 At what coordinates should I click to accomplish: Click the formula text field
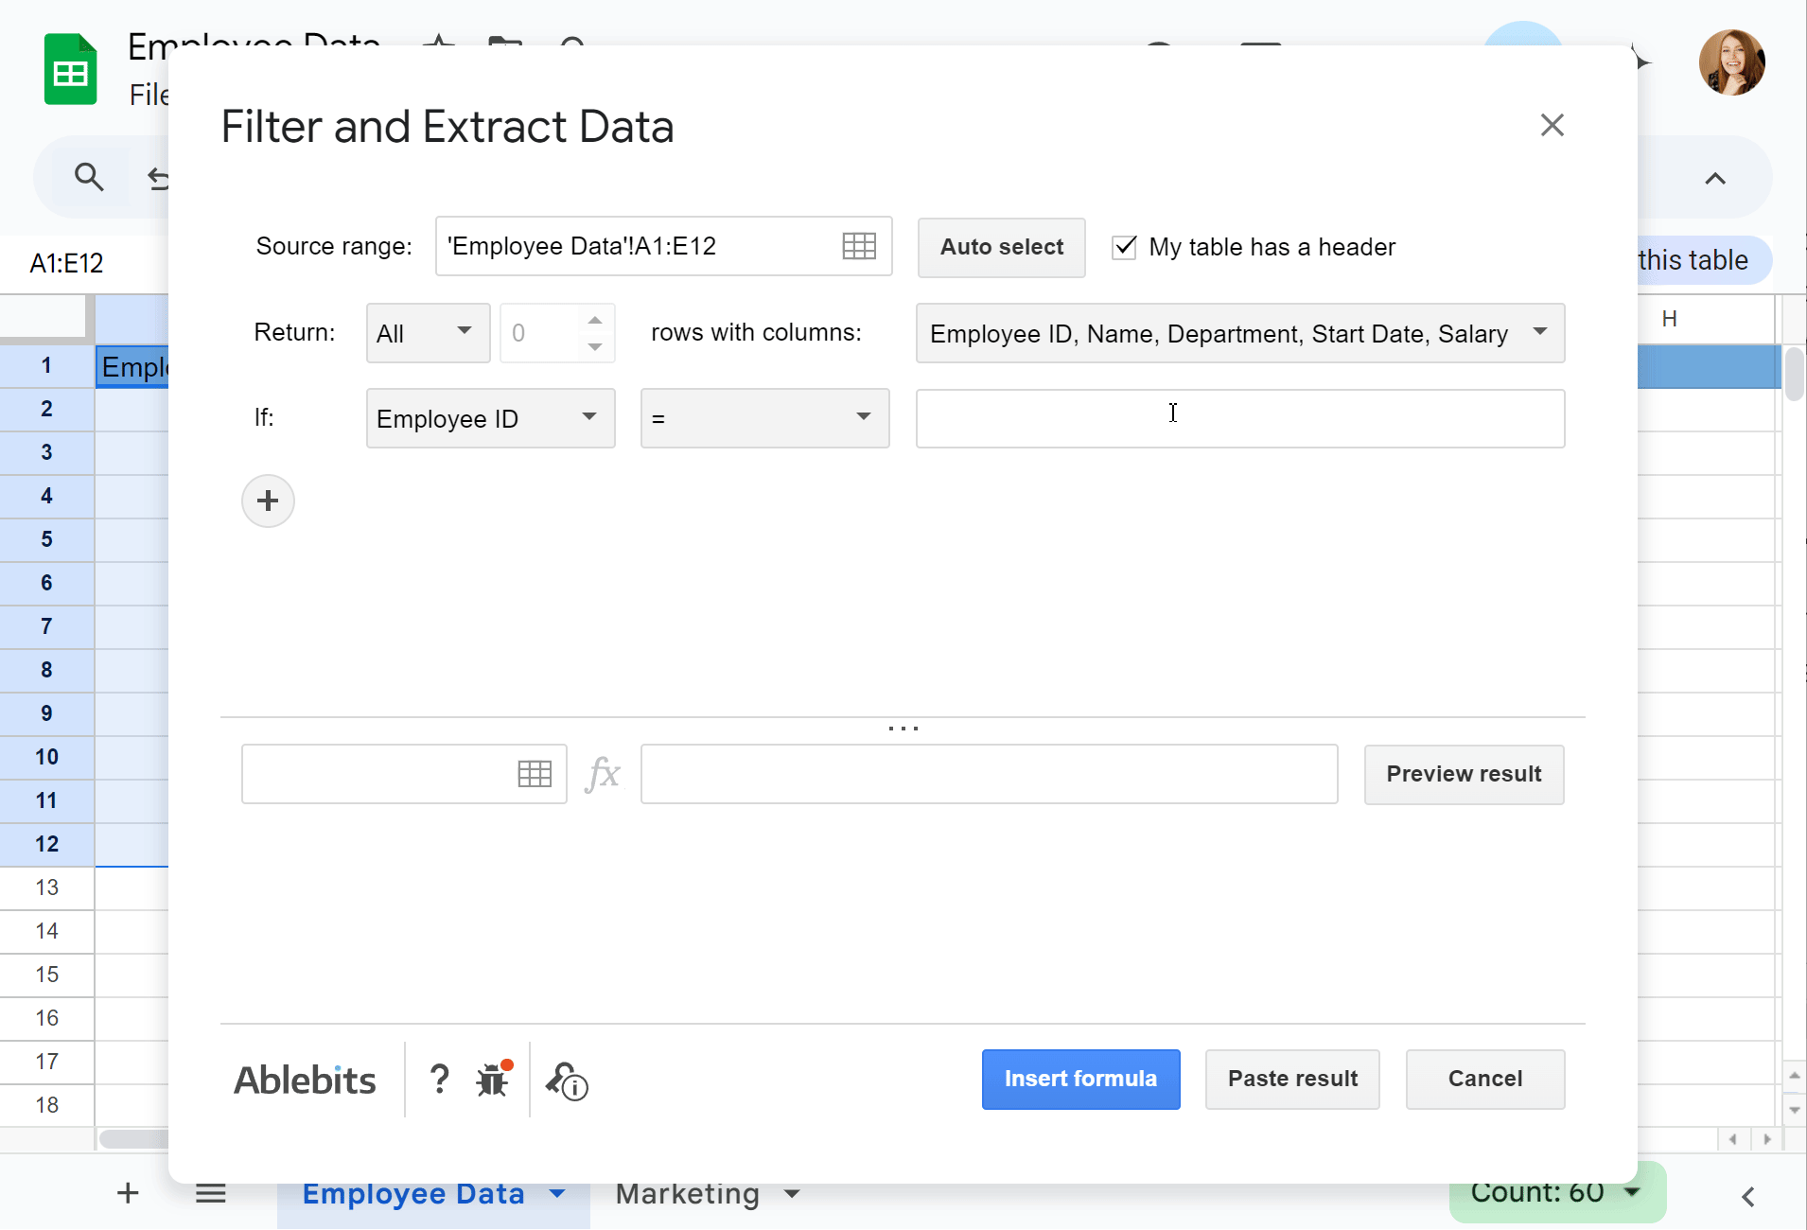click(989, 774)
